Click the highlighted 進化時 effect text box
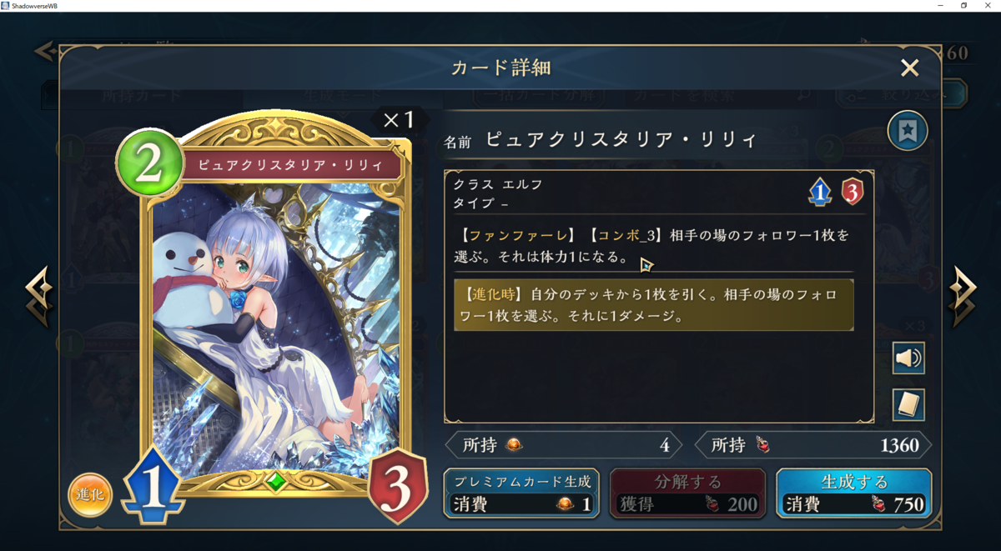 click(x=654, y=305)
